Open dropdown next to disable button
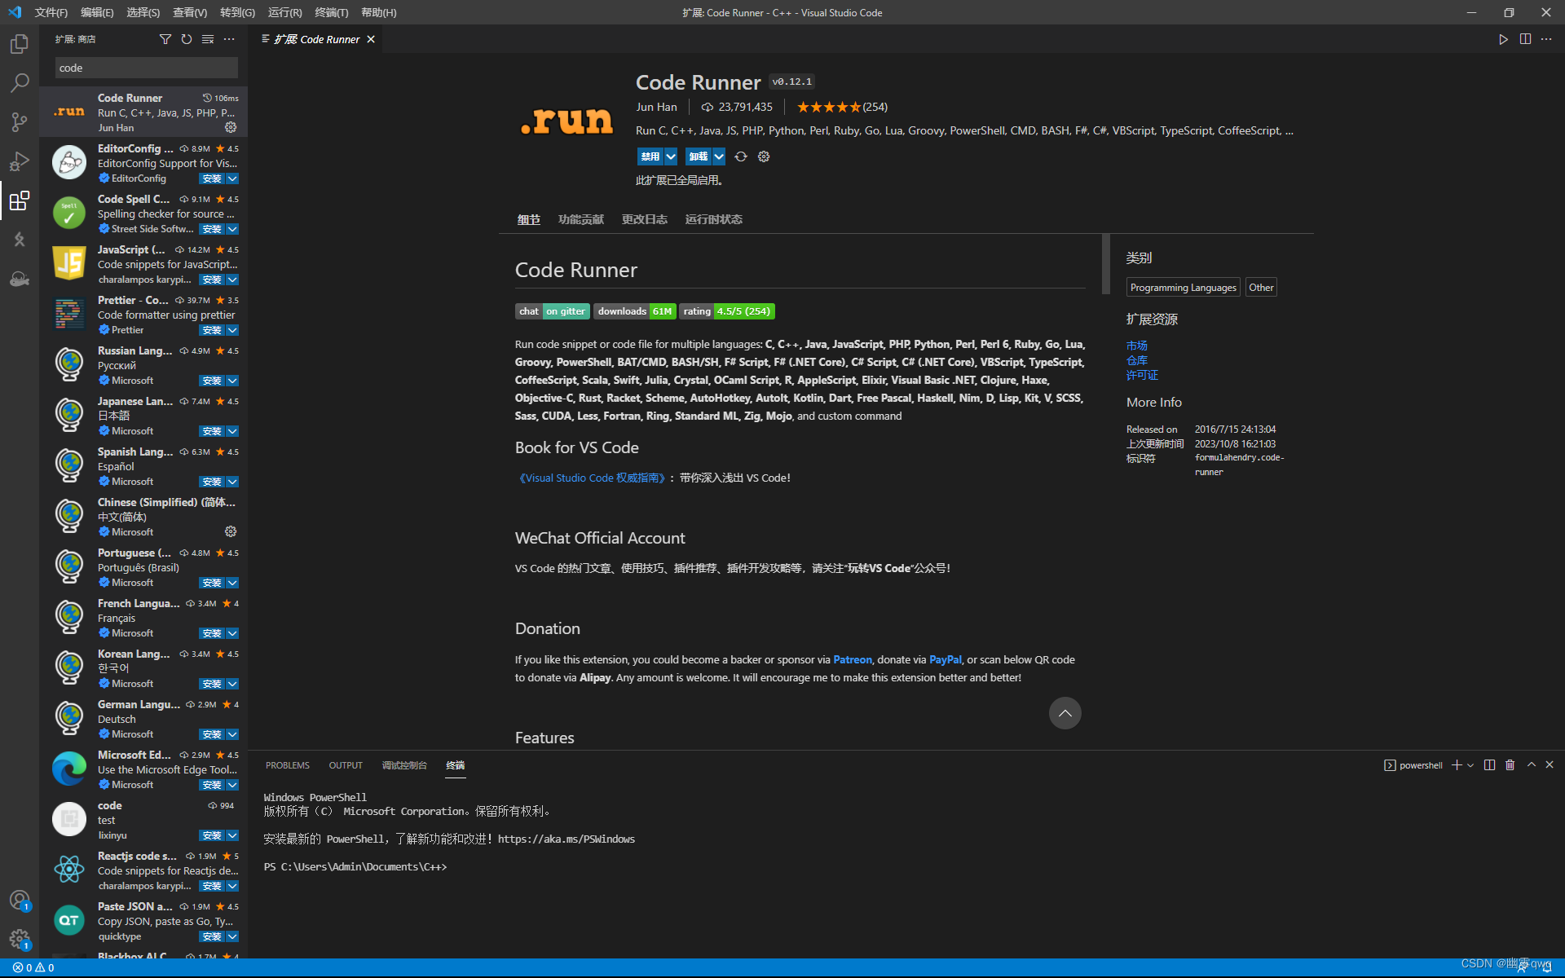 click(x=671, y=156)
